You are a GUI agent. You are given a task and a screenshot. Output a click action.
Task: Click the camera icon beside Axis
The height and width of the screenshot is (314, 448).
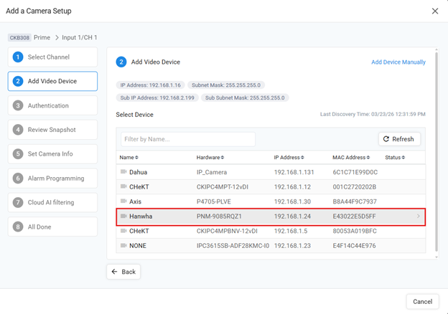[x=123, y=201]
